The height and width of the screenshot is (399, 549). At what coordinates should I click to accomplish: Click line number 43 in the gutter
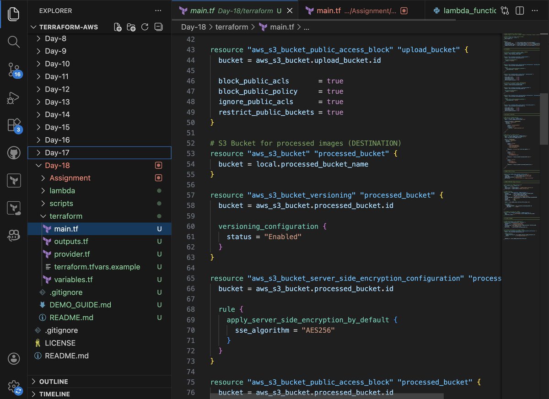point(190,50)
